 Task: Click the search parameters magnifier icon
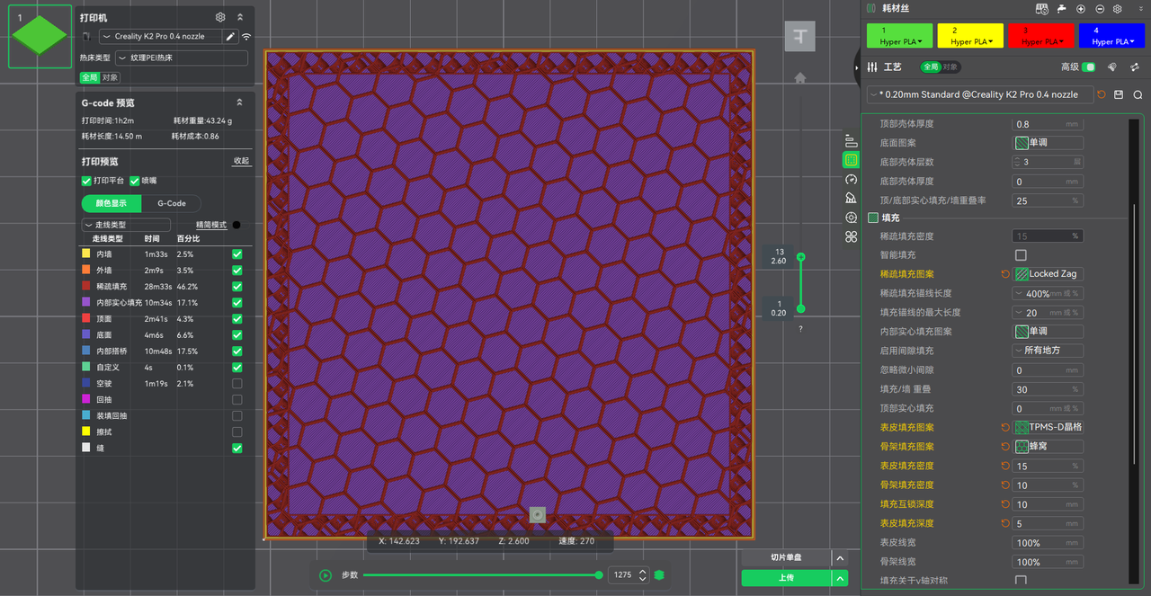pos(1138,94)
